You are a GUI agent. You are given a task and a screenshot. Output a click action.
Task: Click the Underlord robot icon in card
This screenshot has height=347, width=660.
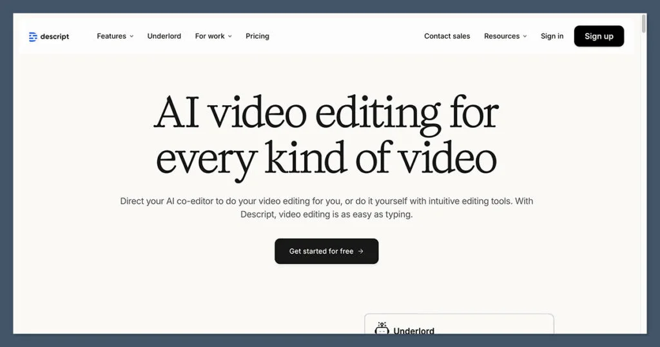382,328
